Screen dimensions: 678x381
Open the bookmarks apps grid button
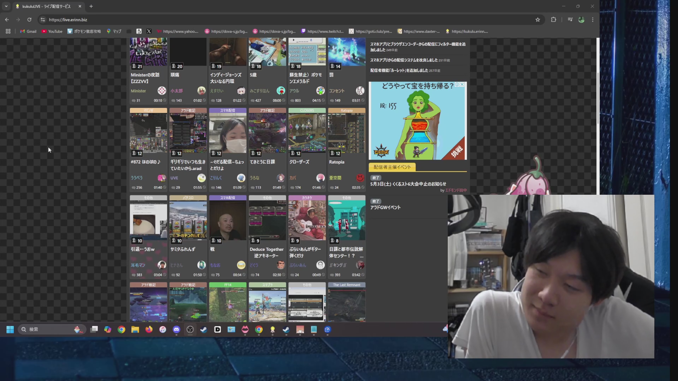(8, 31)
